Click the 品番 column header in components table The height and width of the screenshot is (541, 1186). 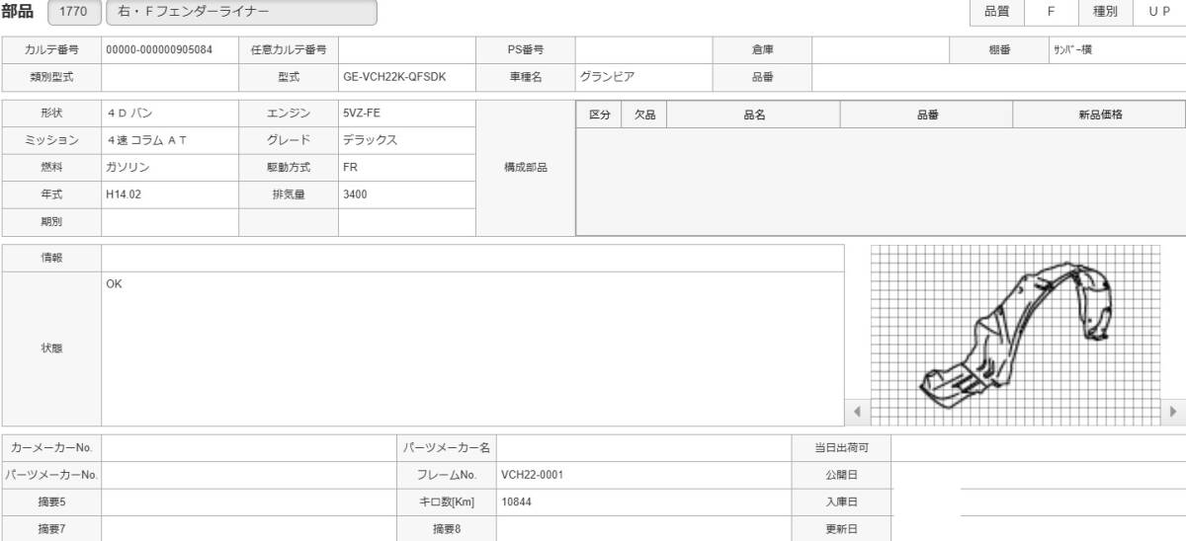[927, 115]
